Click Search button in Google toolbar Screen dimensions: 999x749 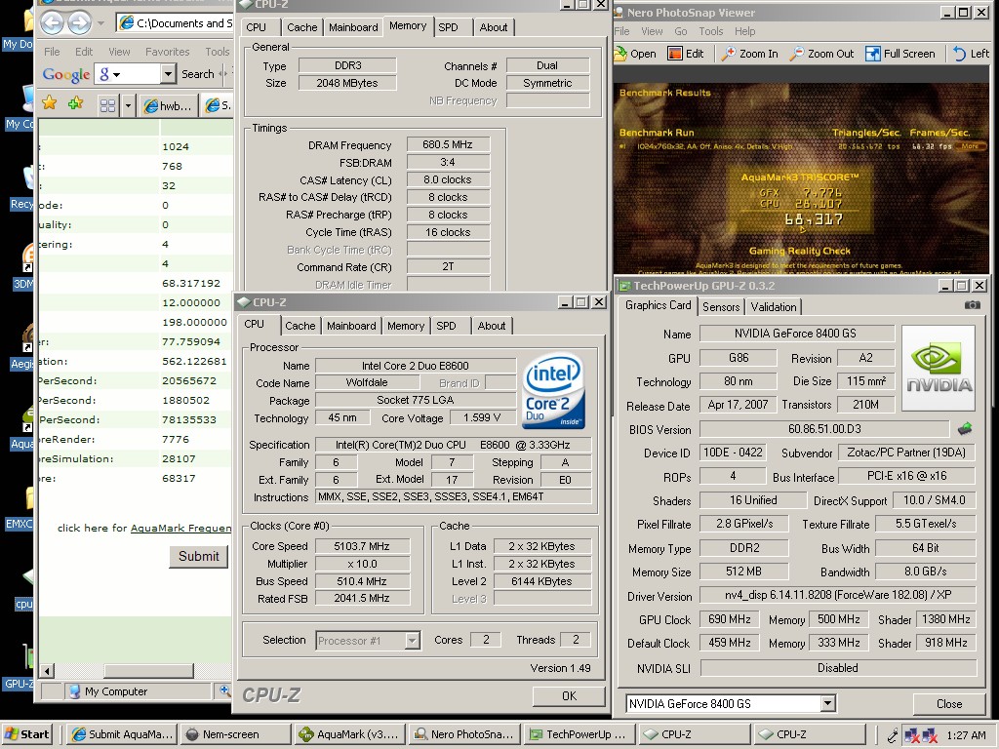(197, 74)
